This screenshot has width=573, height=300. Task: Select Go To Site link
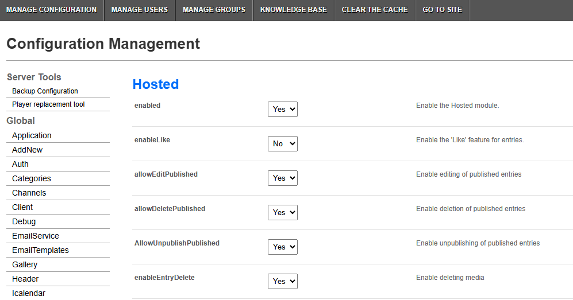point(442,10)
